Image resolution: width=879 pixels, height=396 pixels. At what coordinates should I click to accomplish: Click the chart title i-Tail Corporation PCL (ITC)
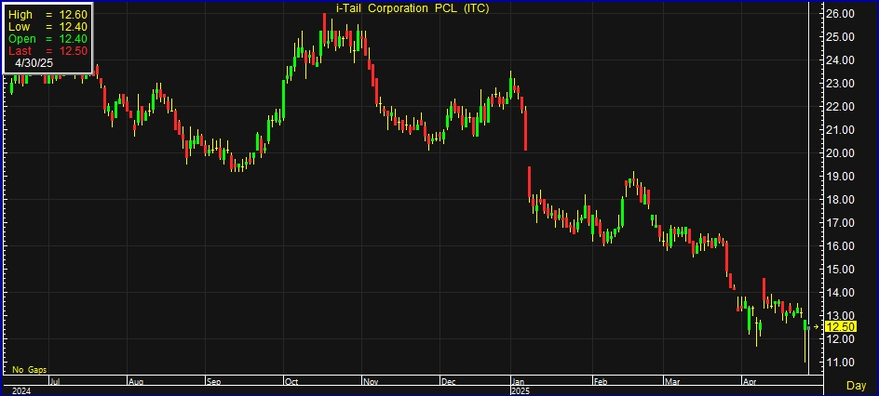[412, 8]
